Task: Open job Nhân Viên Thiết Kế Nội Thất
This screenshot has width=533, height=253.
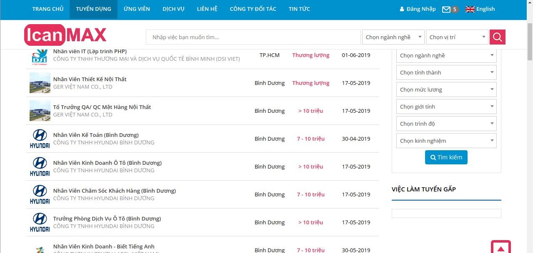Action: click(90, 79)
